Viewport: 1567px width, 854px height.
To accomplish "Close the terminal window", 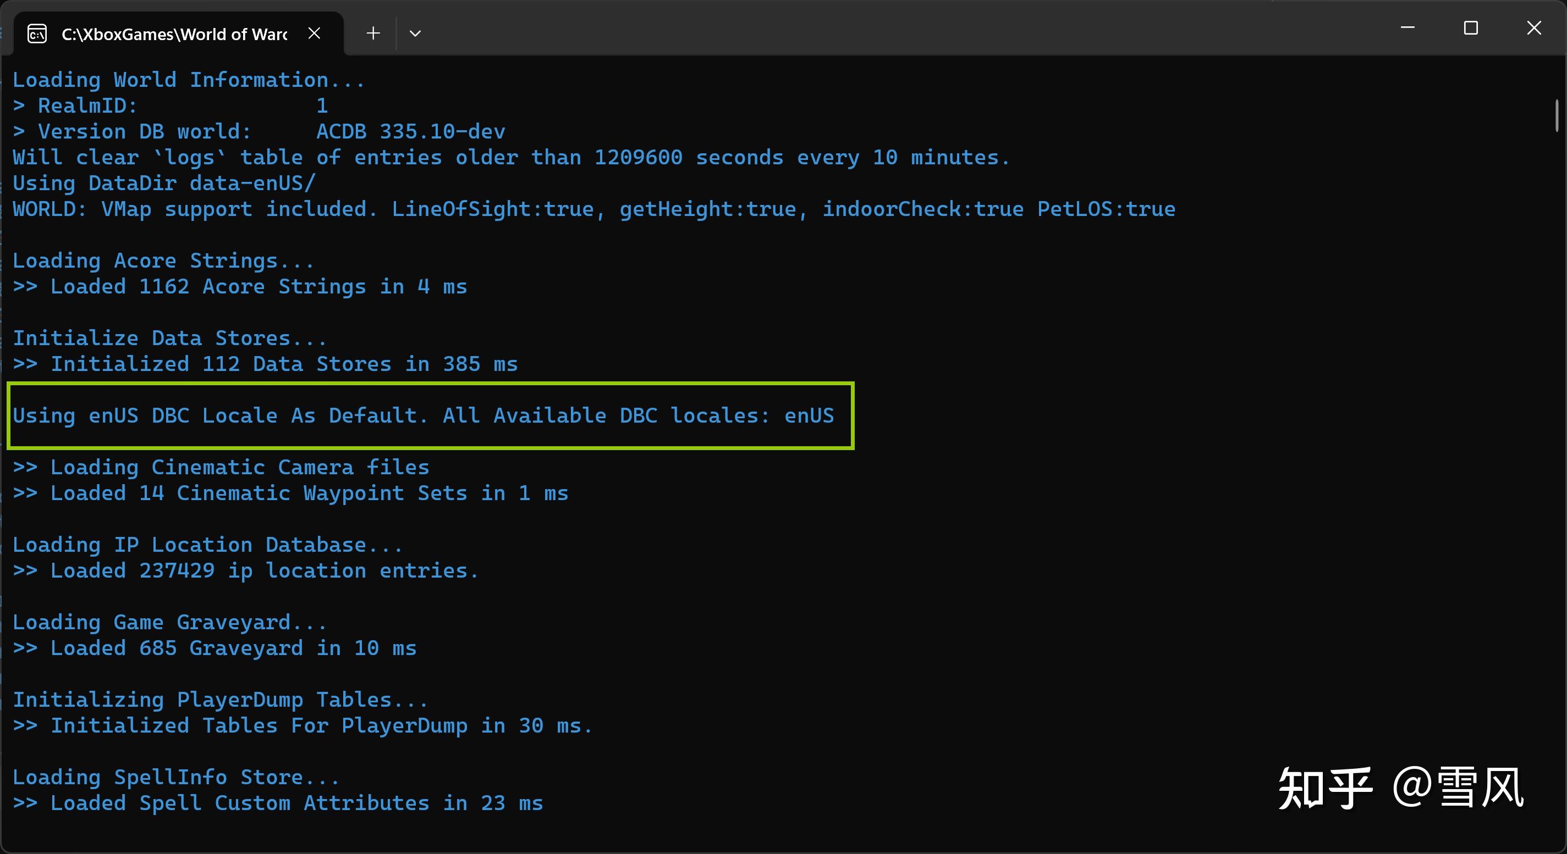I will (x=1533, y=28).
